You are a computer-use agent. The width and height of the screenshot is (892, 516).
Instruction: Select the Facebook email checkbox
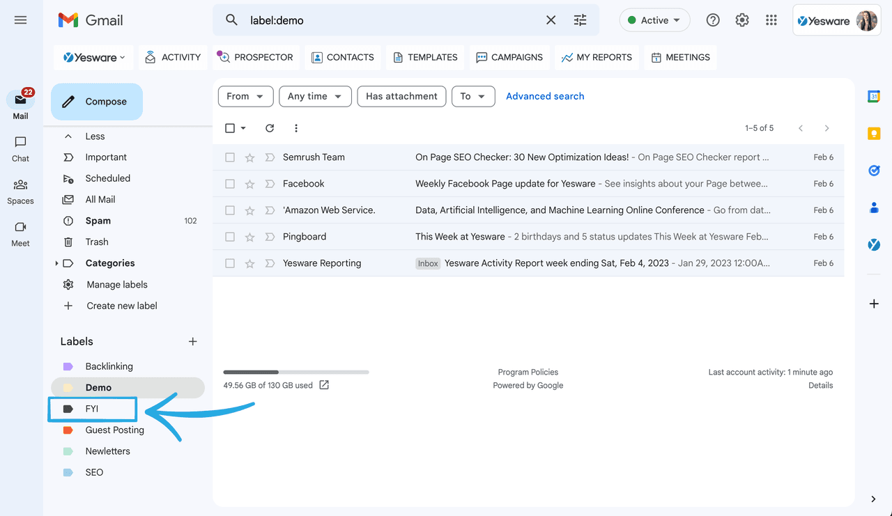[x=230, y=184]
